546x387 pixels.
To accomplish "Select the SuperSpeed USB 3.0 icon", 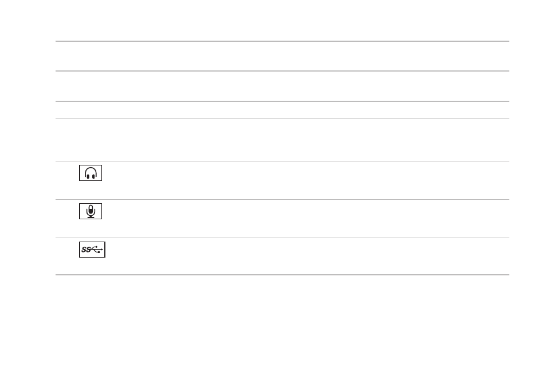I will tap(92, 250).
